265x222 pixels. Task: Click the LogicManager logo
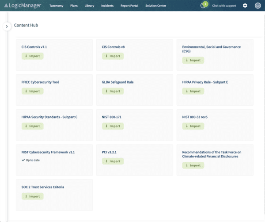pyautogui.click(x=23, y=5)
